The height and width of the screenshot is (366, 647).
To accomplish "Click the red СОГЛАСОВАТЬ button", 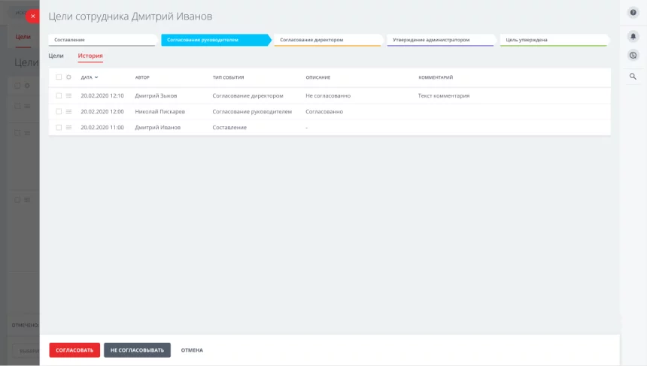I will [x=74, y=350].
